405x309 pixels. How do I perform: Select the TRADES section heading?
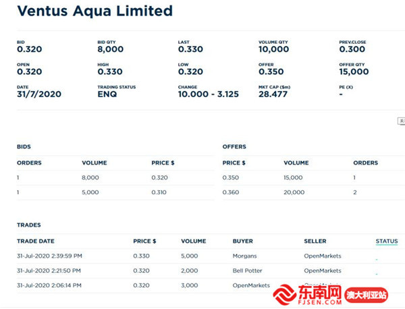coord(29,225)
